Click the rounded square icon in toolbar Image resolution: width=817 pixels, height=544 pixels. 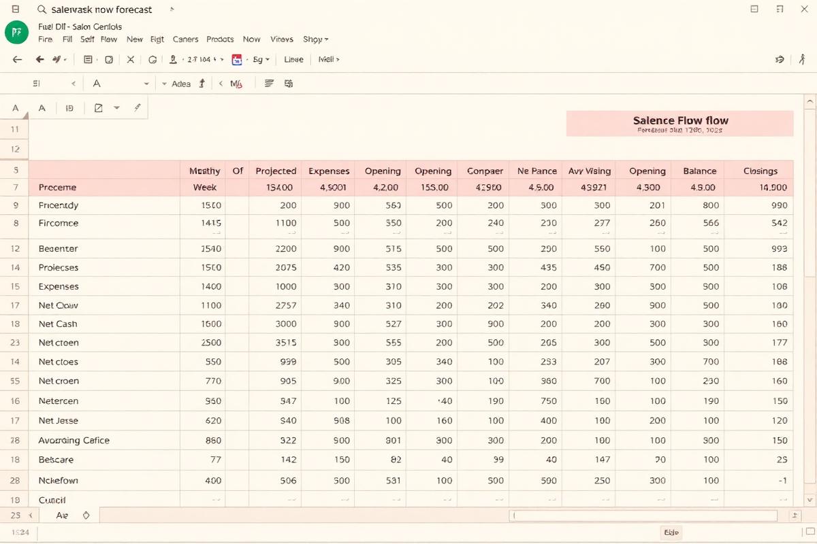pyautogui.click(x=109, y=60)
